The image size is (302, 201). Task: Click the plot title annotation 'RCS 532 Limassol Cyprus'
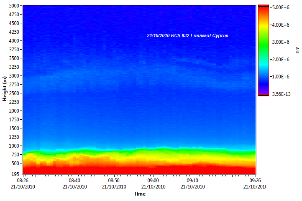188,36
